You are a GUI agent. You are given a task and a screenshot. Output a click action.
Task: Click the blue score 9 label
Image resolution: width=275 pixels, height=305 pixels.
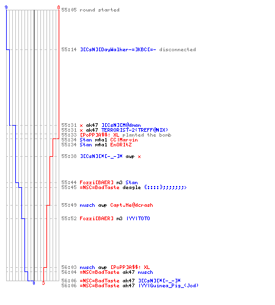coord(6,7)
